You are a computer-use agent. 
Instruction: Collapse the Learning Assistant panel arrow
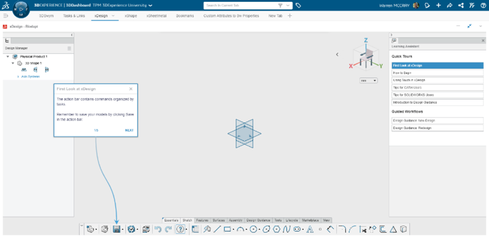tap(392, 35)
